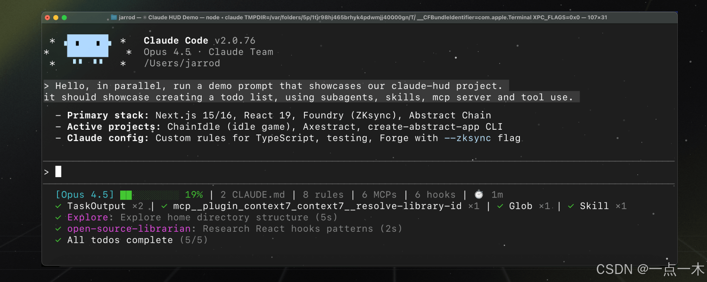
Task: Click the "Claude config" bullet line
Action: (288, 138)
